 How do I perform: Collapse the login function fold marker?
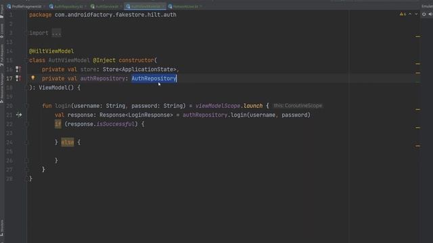pyautogui.click(x=27, y=105)
